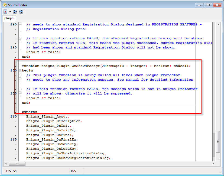Screen dimensions: 224x176
Task: Close the Source Editor window
Action: tap(217, 5)
